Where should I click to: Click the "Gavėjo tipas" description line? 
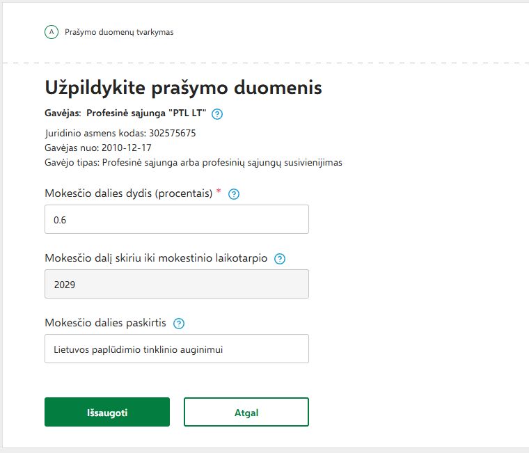(194, 162)
